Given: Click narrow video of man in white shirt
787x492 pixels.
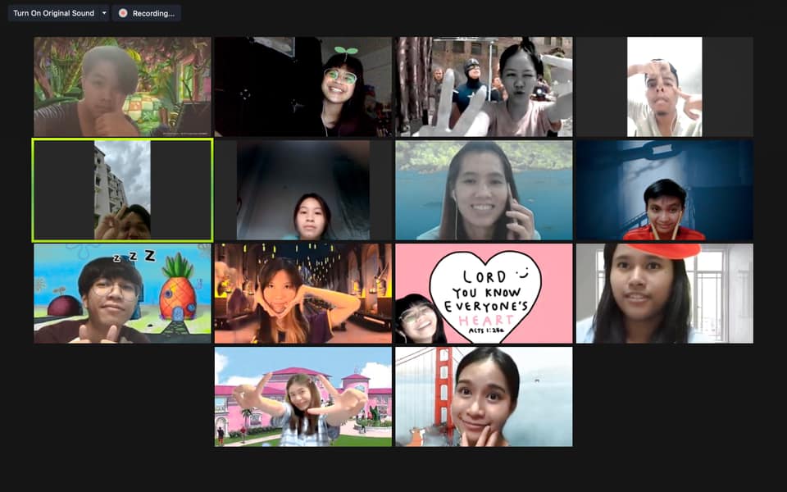Looking at the screenshot, I should [664, 86].
